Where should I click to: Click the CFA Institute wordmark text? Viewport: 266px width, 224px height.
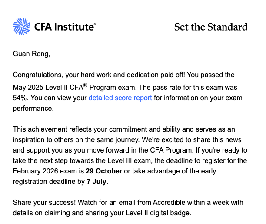pos(65,27)
